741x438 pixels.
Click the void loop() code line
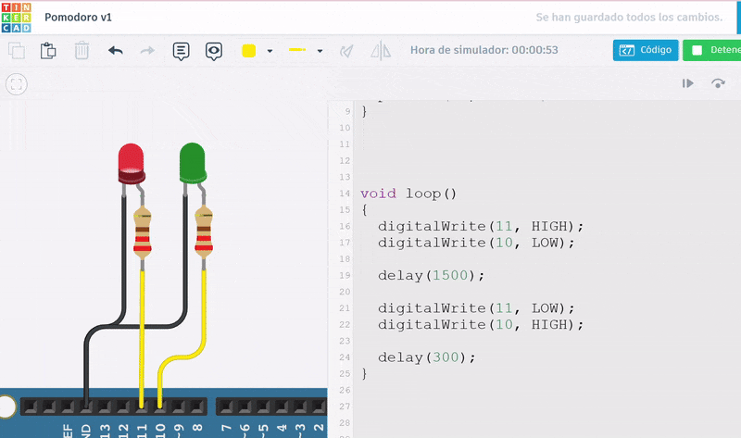tap(408, 194)
